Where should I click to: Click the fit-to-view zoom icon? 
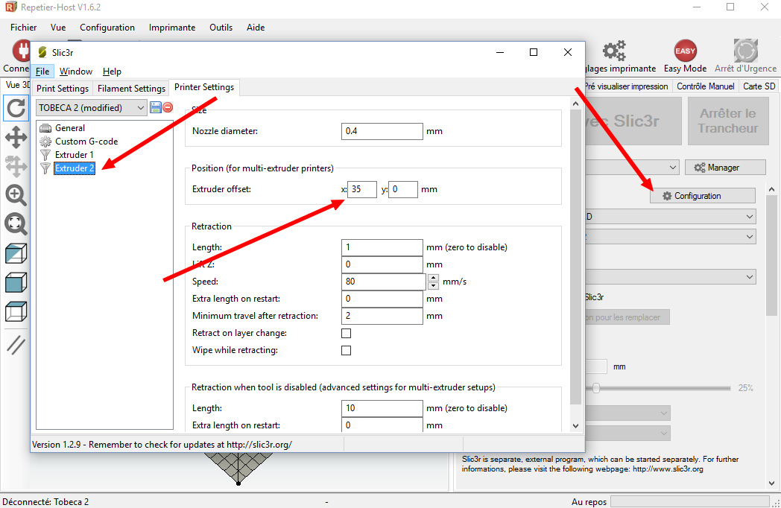[16, 223]
